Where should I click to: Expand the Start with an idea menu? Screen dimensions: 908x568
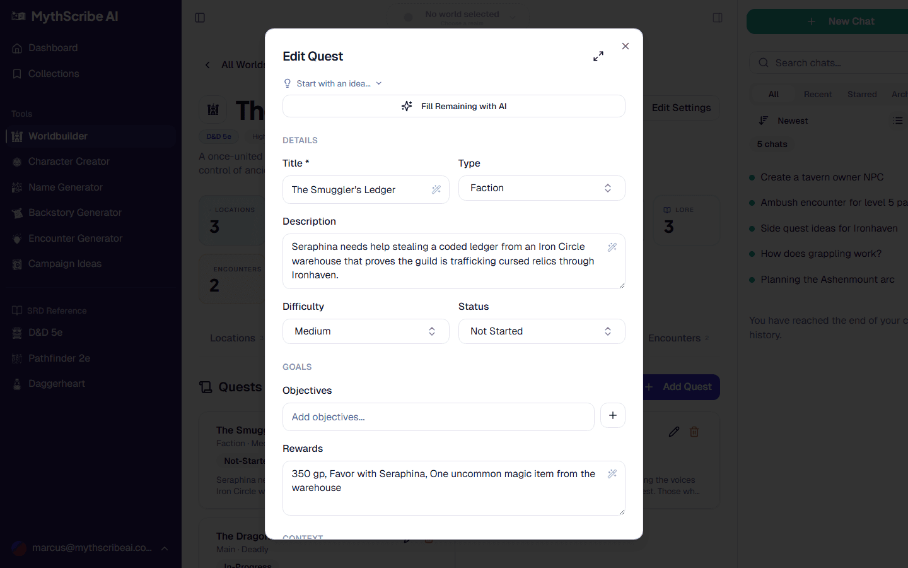333,83
